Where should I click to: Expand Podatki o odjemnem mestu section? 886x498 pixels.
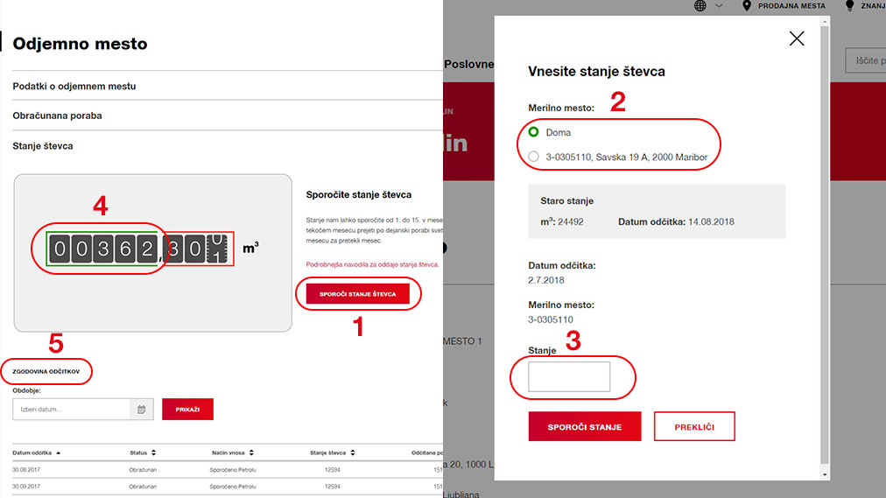pyautogui.click(x=74, y=86)
